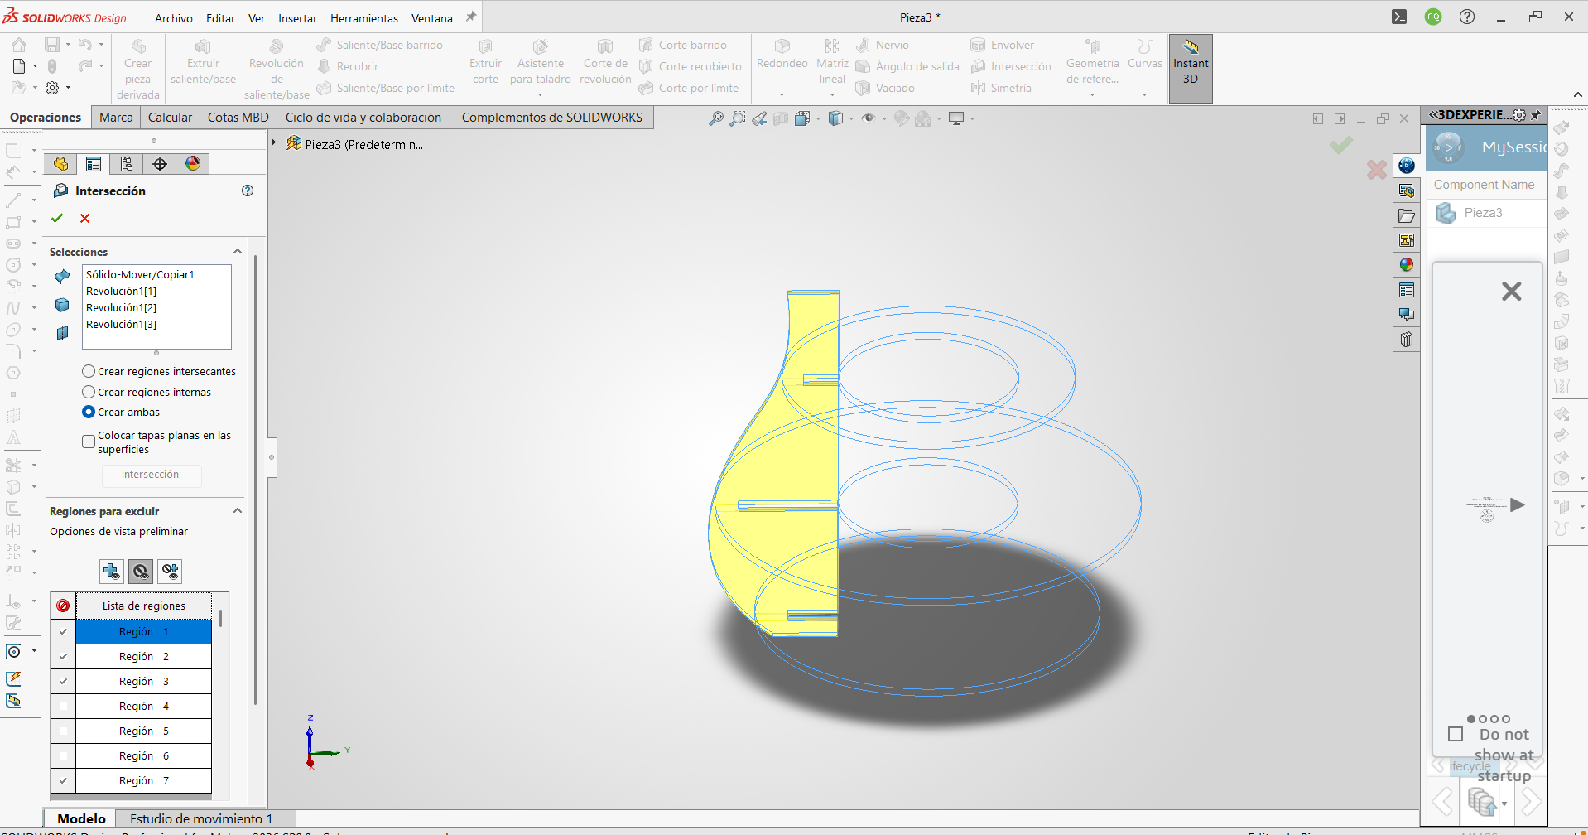The height and width of the screenshot is (835, 1588).
Task: Switch to the Cotas MBD tab
Action: (x=238, y=118)
